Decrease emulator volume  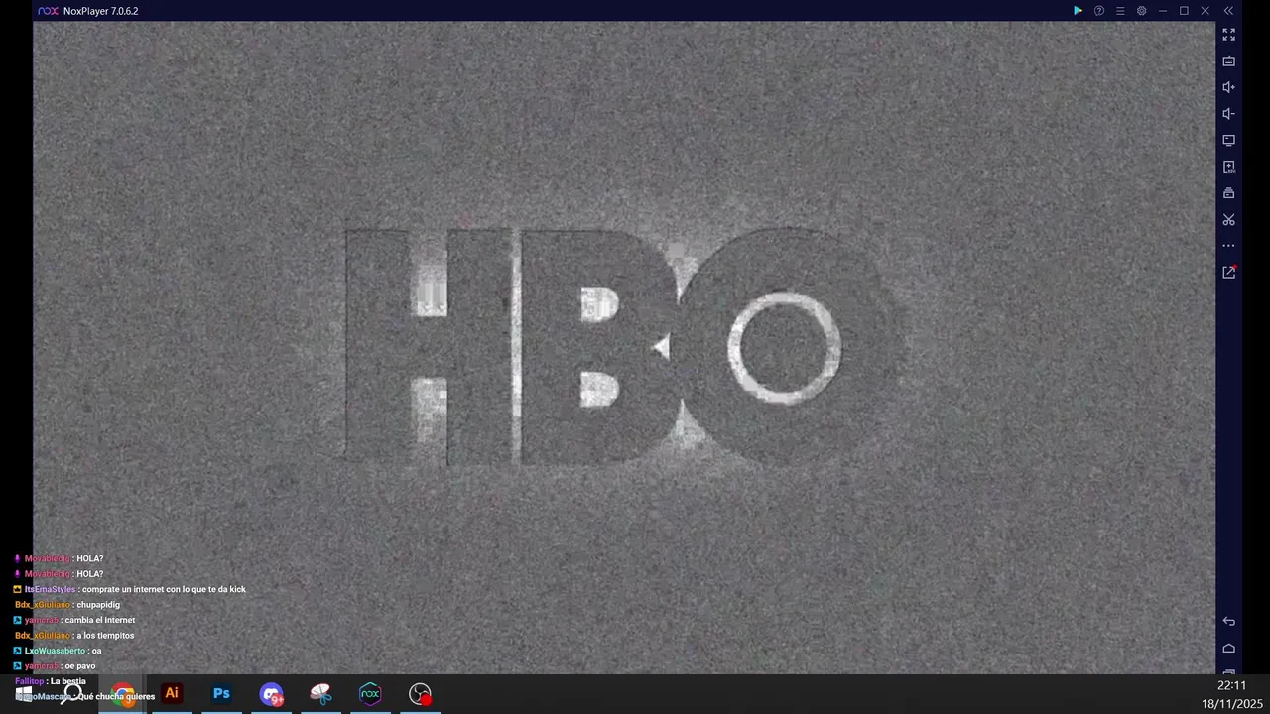tap(1228, 114)
